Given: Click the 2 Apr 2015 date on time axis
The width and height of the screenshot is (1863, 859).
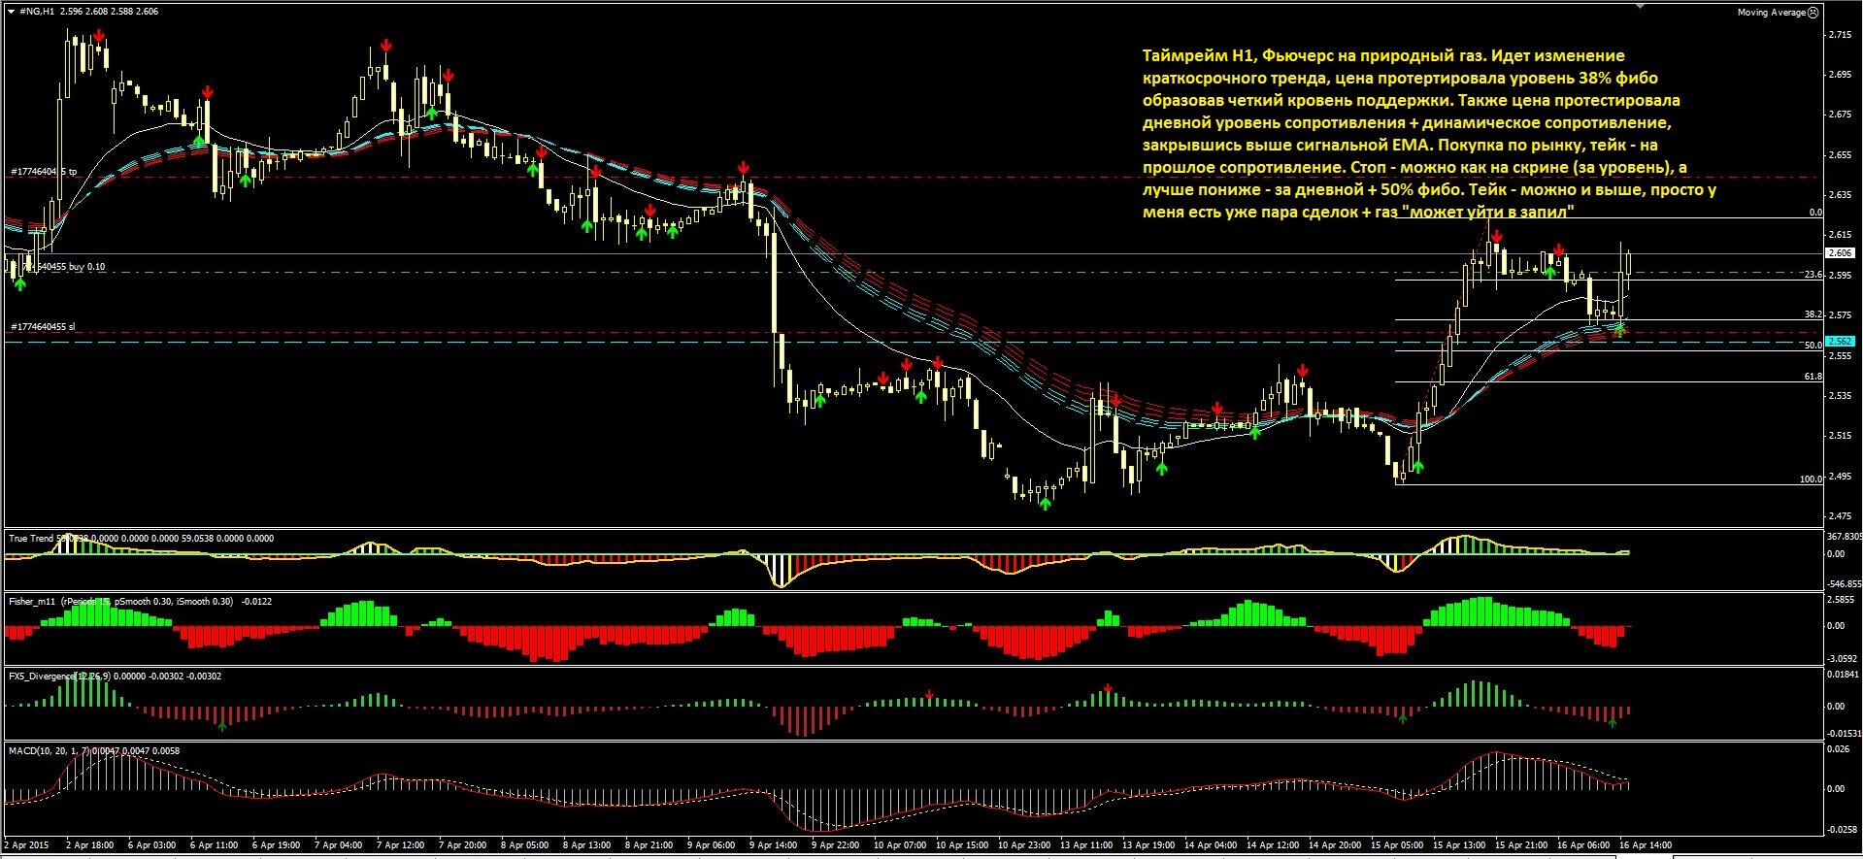Looking at the screenshot, I should click(27, 845).
